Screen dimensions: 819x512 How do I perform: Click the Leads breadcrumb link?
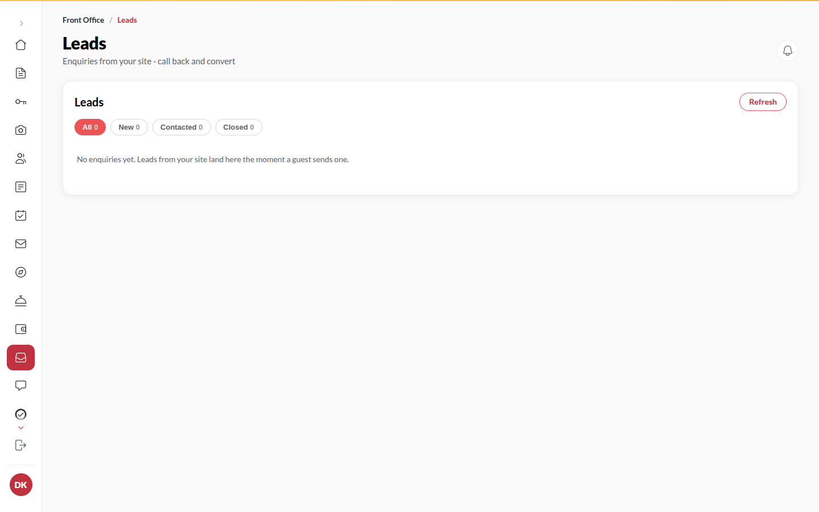pos(127,20)
